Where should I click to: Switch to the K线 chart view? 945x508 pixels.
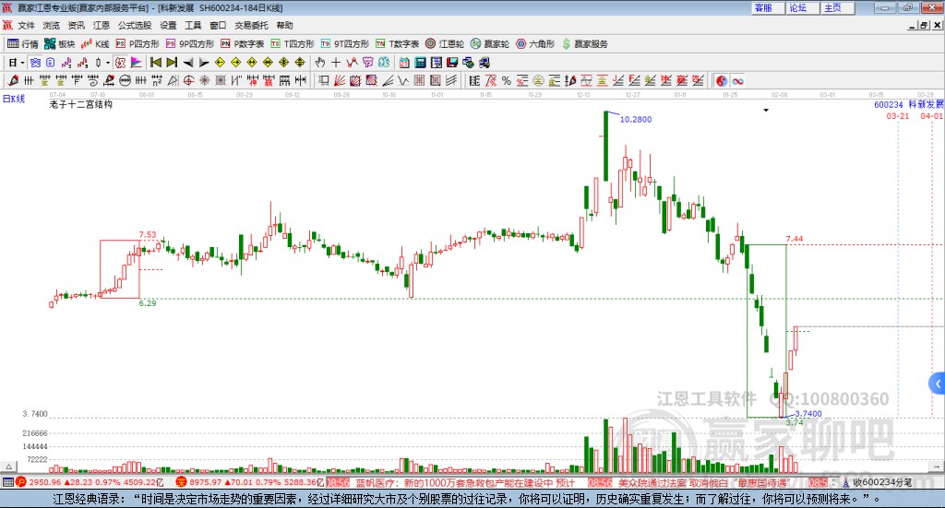coord(95,44)
